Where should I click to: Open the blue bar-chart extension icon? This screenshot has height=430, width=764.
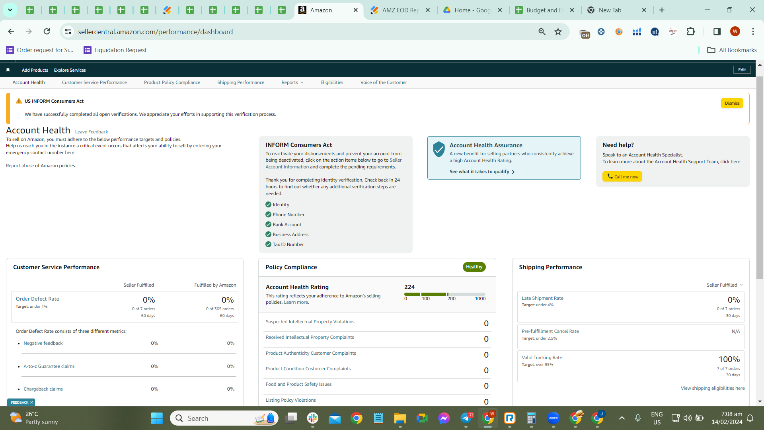(637, 31)
